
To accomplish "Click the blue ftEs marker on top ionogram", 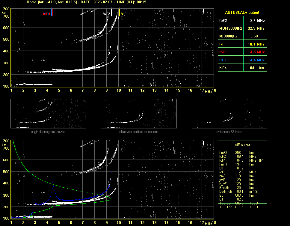I will coord(52,12).
